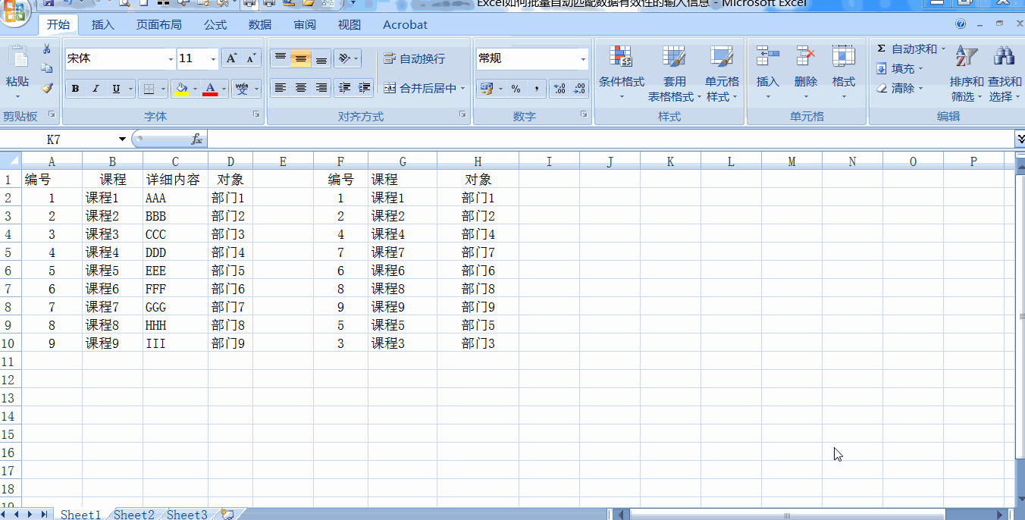Increase font size with large A button
This screenshot has width=1025, height=520.
231,58
